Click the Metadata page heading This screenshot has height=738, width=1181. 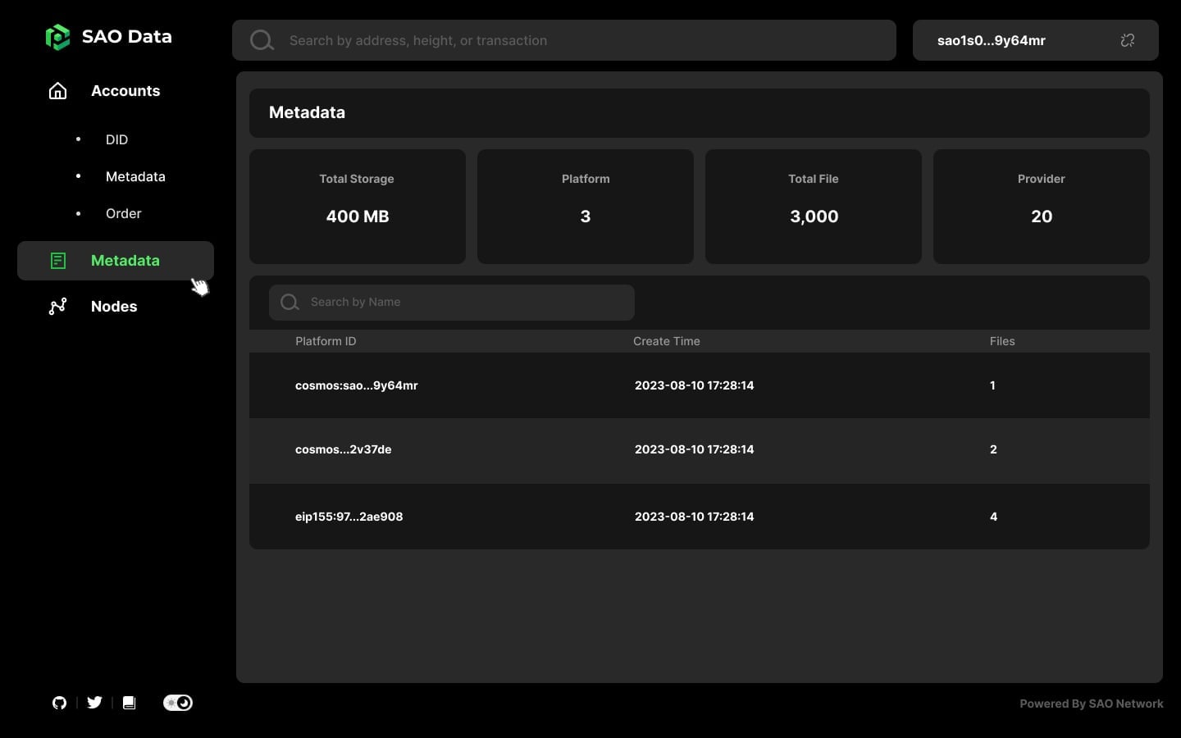307,112
